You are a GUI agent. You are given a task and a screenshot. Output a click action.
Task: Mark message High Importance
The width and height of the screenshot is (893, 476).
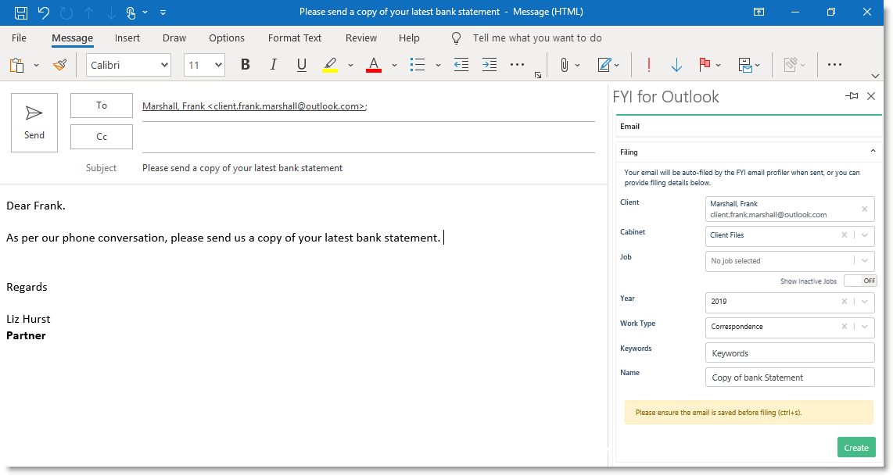649,65
